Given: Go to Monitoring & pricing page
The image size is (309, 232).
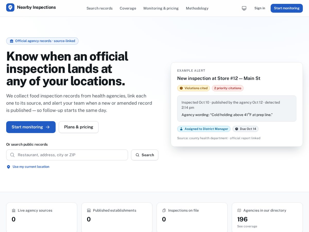Looking at the screenshot, I should tap(161, 8).
